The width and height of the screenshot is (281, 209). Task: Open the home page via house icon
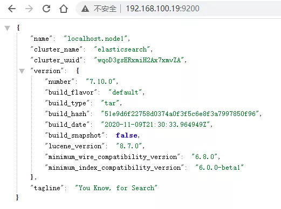tap(64, 9)
